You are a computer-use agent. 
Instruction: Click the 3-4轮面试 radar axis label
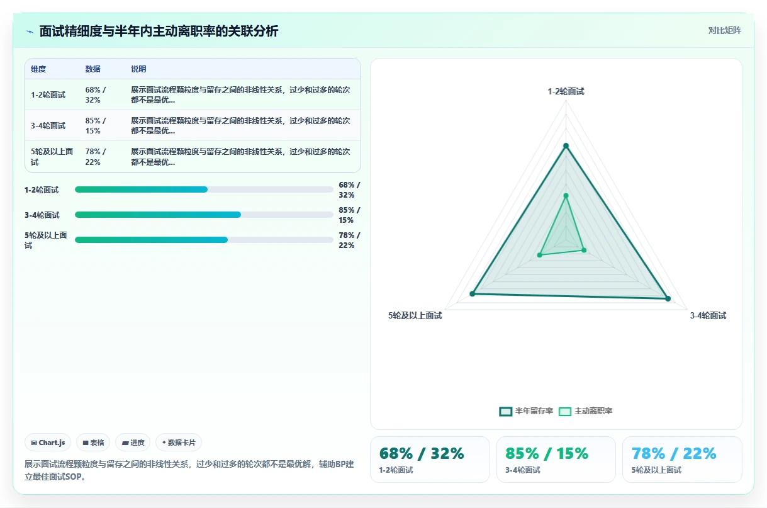[x=708, y=315]
